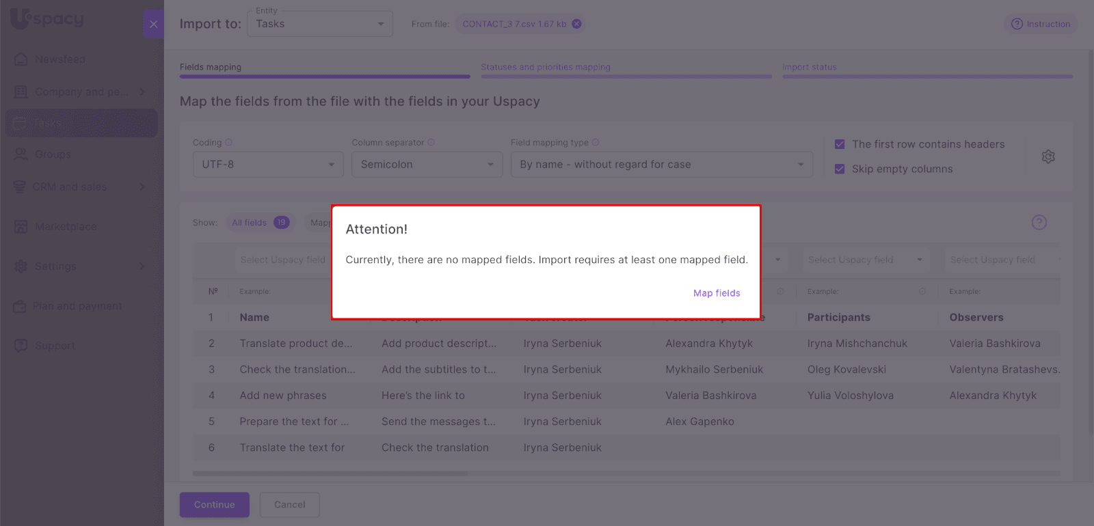Open the Instruction help button
Viewport: 1094px width, 526px height.
click(1041, 24)
